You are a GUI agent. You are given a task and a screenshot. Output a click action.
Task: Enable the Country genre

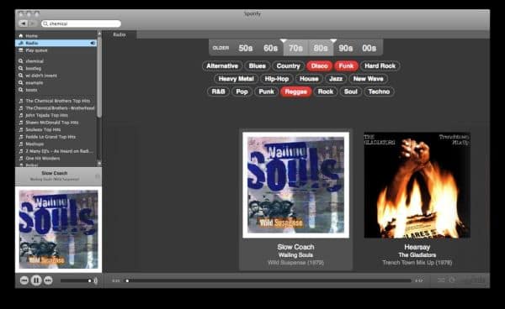[x=288, y=65]
